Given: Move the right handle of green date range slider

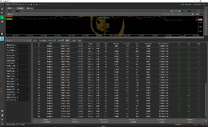Looking at the screenshot, I should [180, 11].
